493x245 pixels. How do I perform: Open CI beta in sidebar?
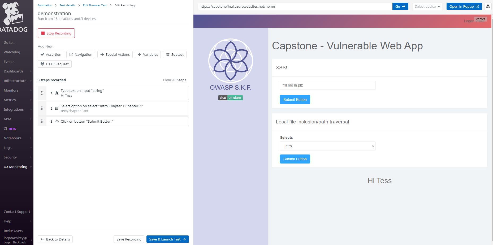pyautogui.click(x=10, y=128)
